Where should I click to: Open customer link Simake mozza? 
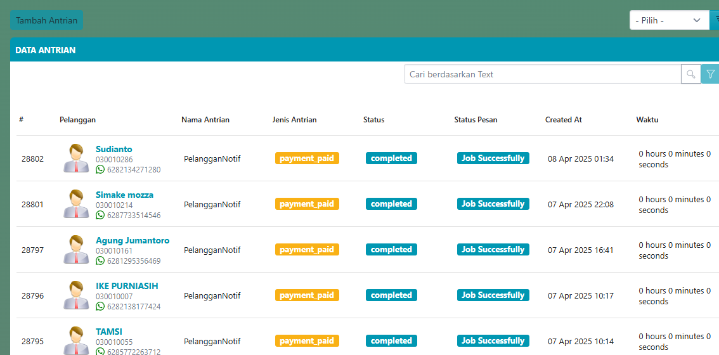(124, 195)
